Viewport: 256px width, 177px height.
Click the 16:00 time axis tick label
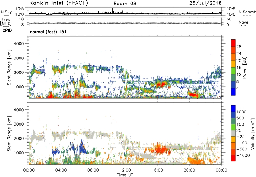pos(157,170)
